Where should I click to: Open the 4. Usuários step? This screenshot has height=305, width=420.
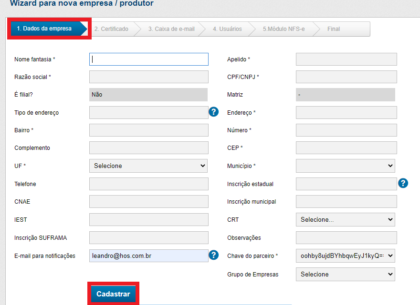(x=227, y=29)
